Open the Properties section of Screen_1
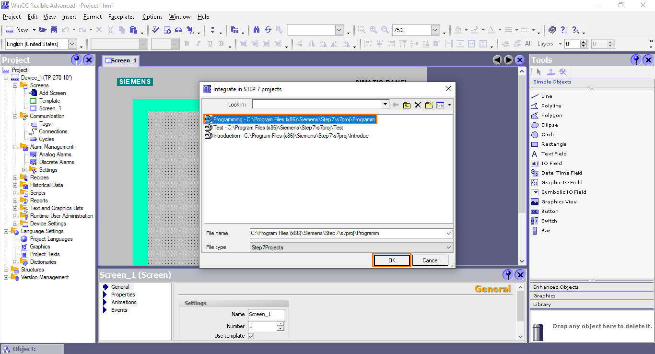The height and width of the screenshot is (354, 655). click(123, 295)
